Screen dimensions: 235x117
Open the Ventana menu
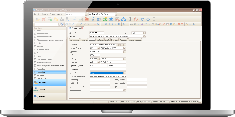(45, 14)
